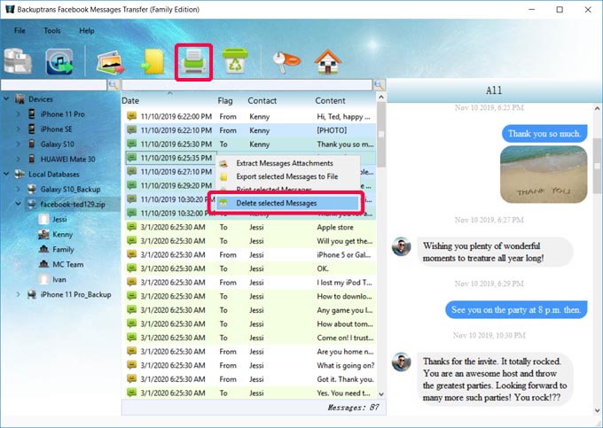Sort by the Contact column header
Screen dimensions: 603x428
(x=262, y=101)
